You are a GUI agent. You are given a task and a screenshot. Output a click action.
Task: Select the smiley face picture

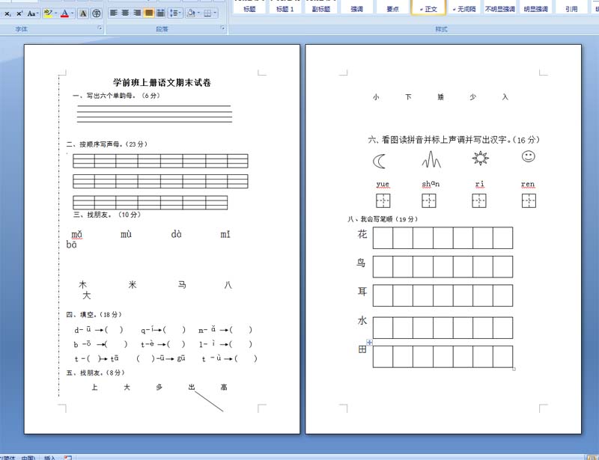pyautogui.click(x=529, y=156)
